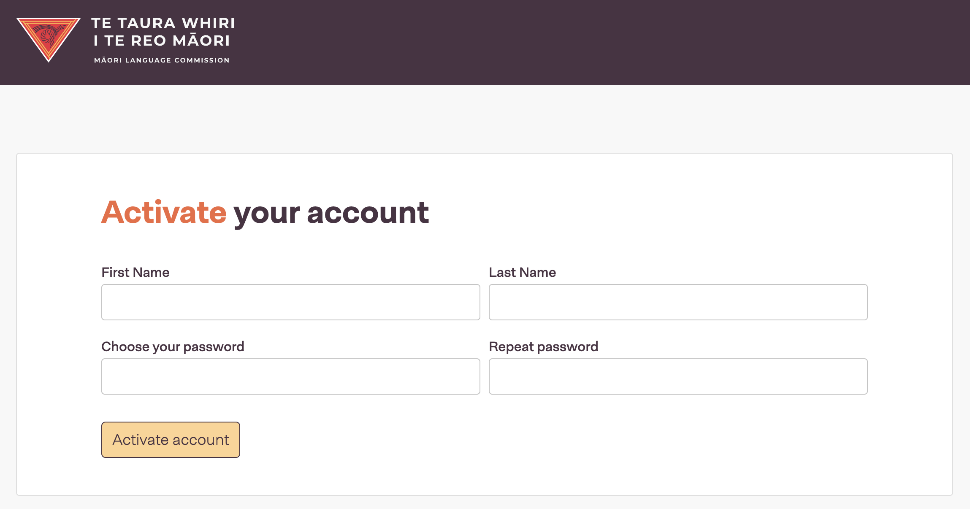This screenshot has width=970, height=509.
Task: Click the "TE TAURA WHIRI" header line
Action: click(163, 23)
